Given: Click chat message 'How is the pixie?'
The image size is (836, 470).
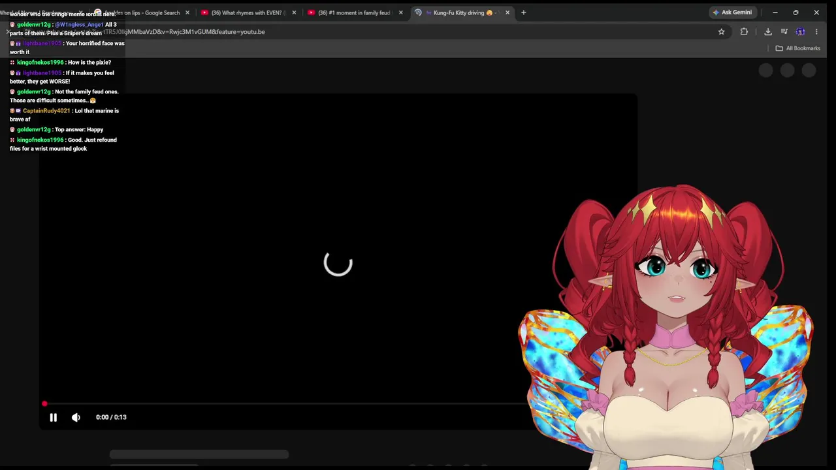Looking at the screenshot, I should (89, 63).
